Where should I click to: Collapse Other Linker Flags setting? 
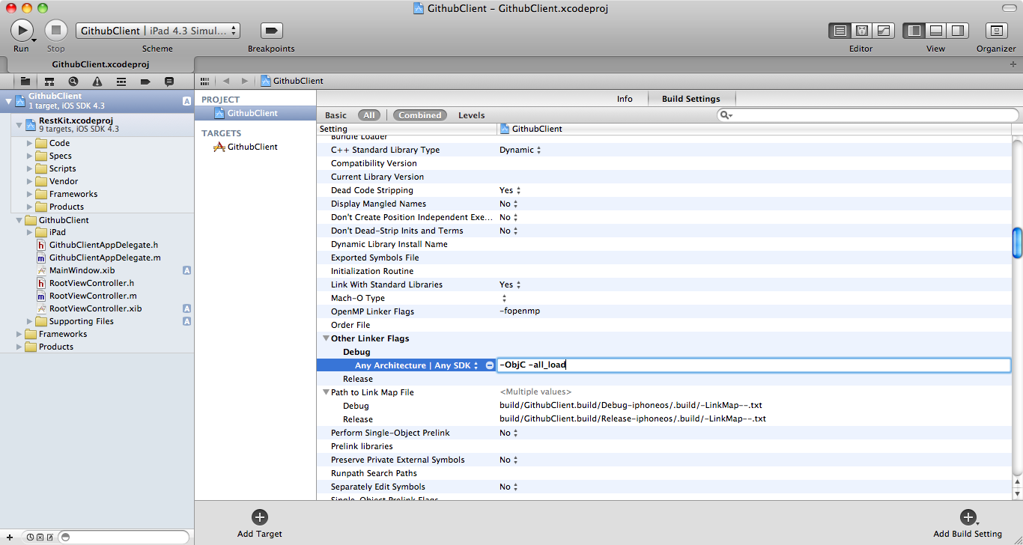pyautogui.click(x=327, y=338)
